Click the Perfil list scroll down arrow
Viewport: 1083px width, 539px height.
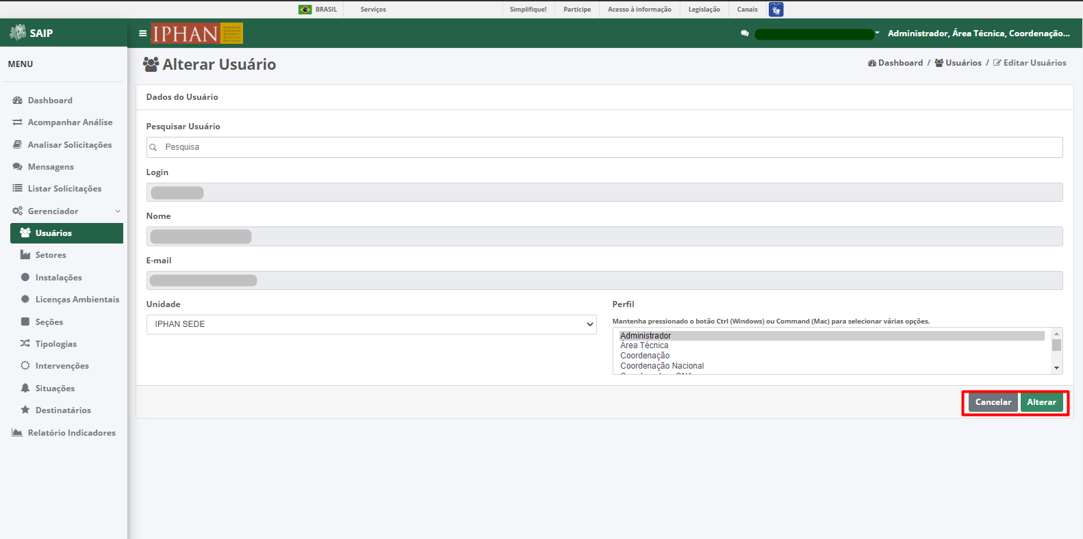(1056, 368)
